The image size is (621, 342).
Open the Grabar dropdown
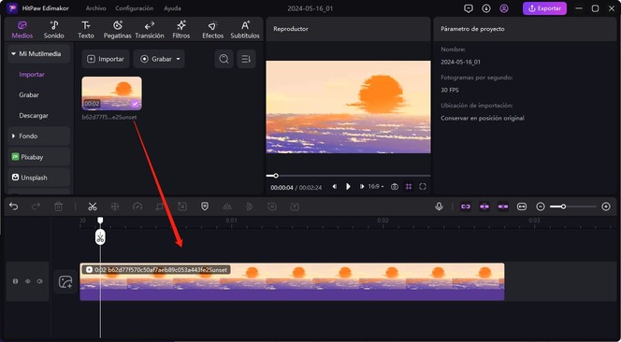click(x=159, y=59)
